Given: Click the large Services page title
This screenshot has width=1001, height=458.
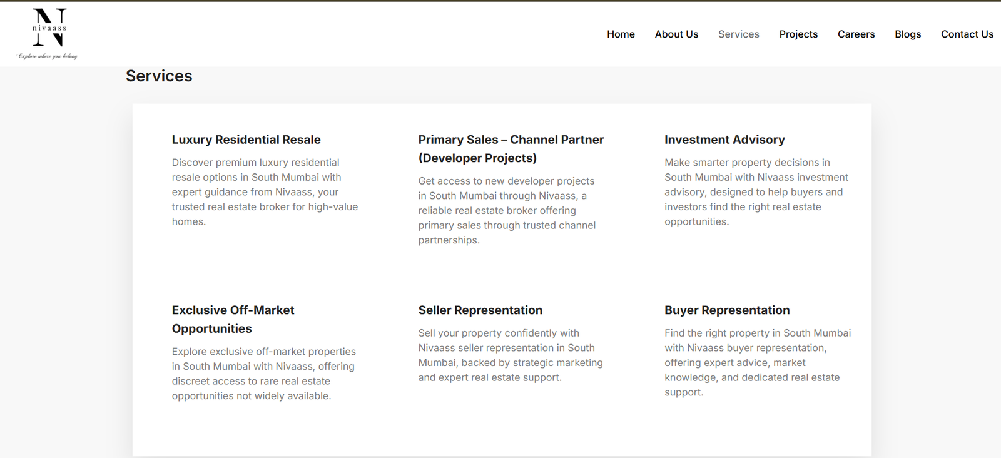Looking at the screenshot, I should click(159, 76).
